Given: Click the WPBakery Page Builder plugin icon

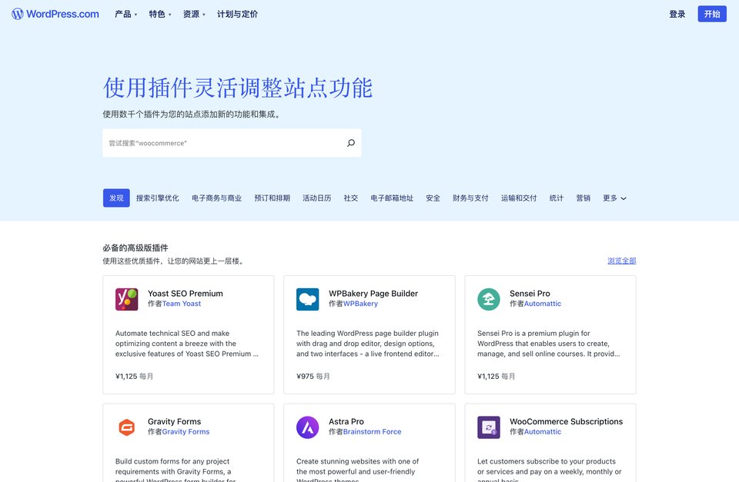Looking at the screenshot, I should (x=308, y=299).
